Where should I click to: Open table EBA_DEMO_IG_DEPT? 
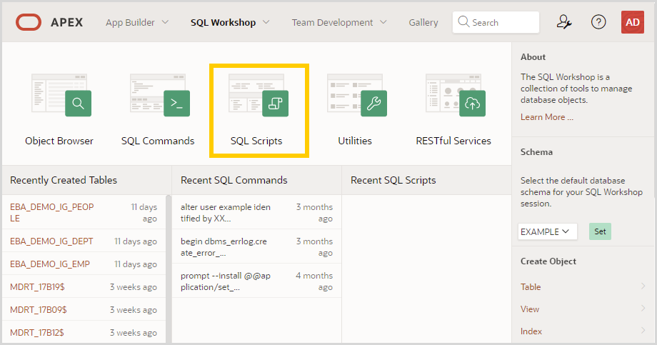pos(51,241)
